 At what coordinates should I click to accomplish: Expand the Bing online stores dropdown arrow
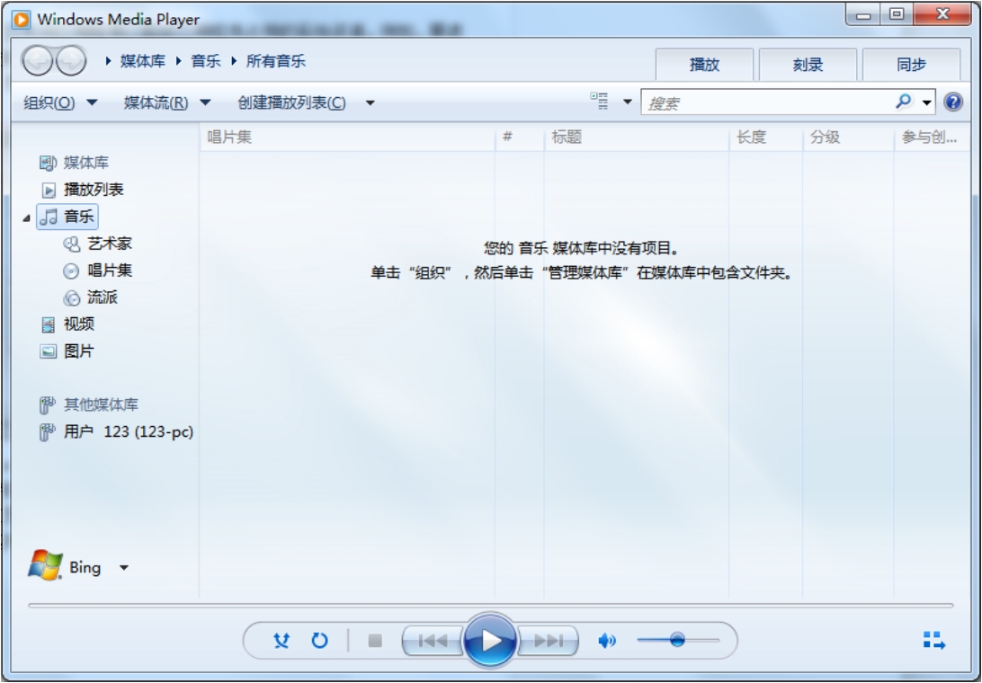point(124,568)
